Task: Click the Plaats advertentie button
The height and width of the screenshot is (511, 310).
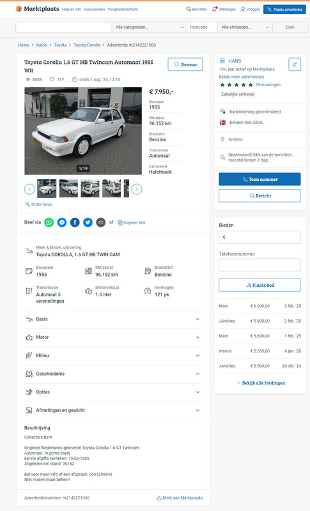Action: 284,10
